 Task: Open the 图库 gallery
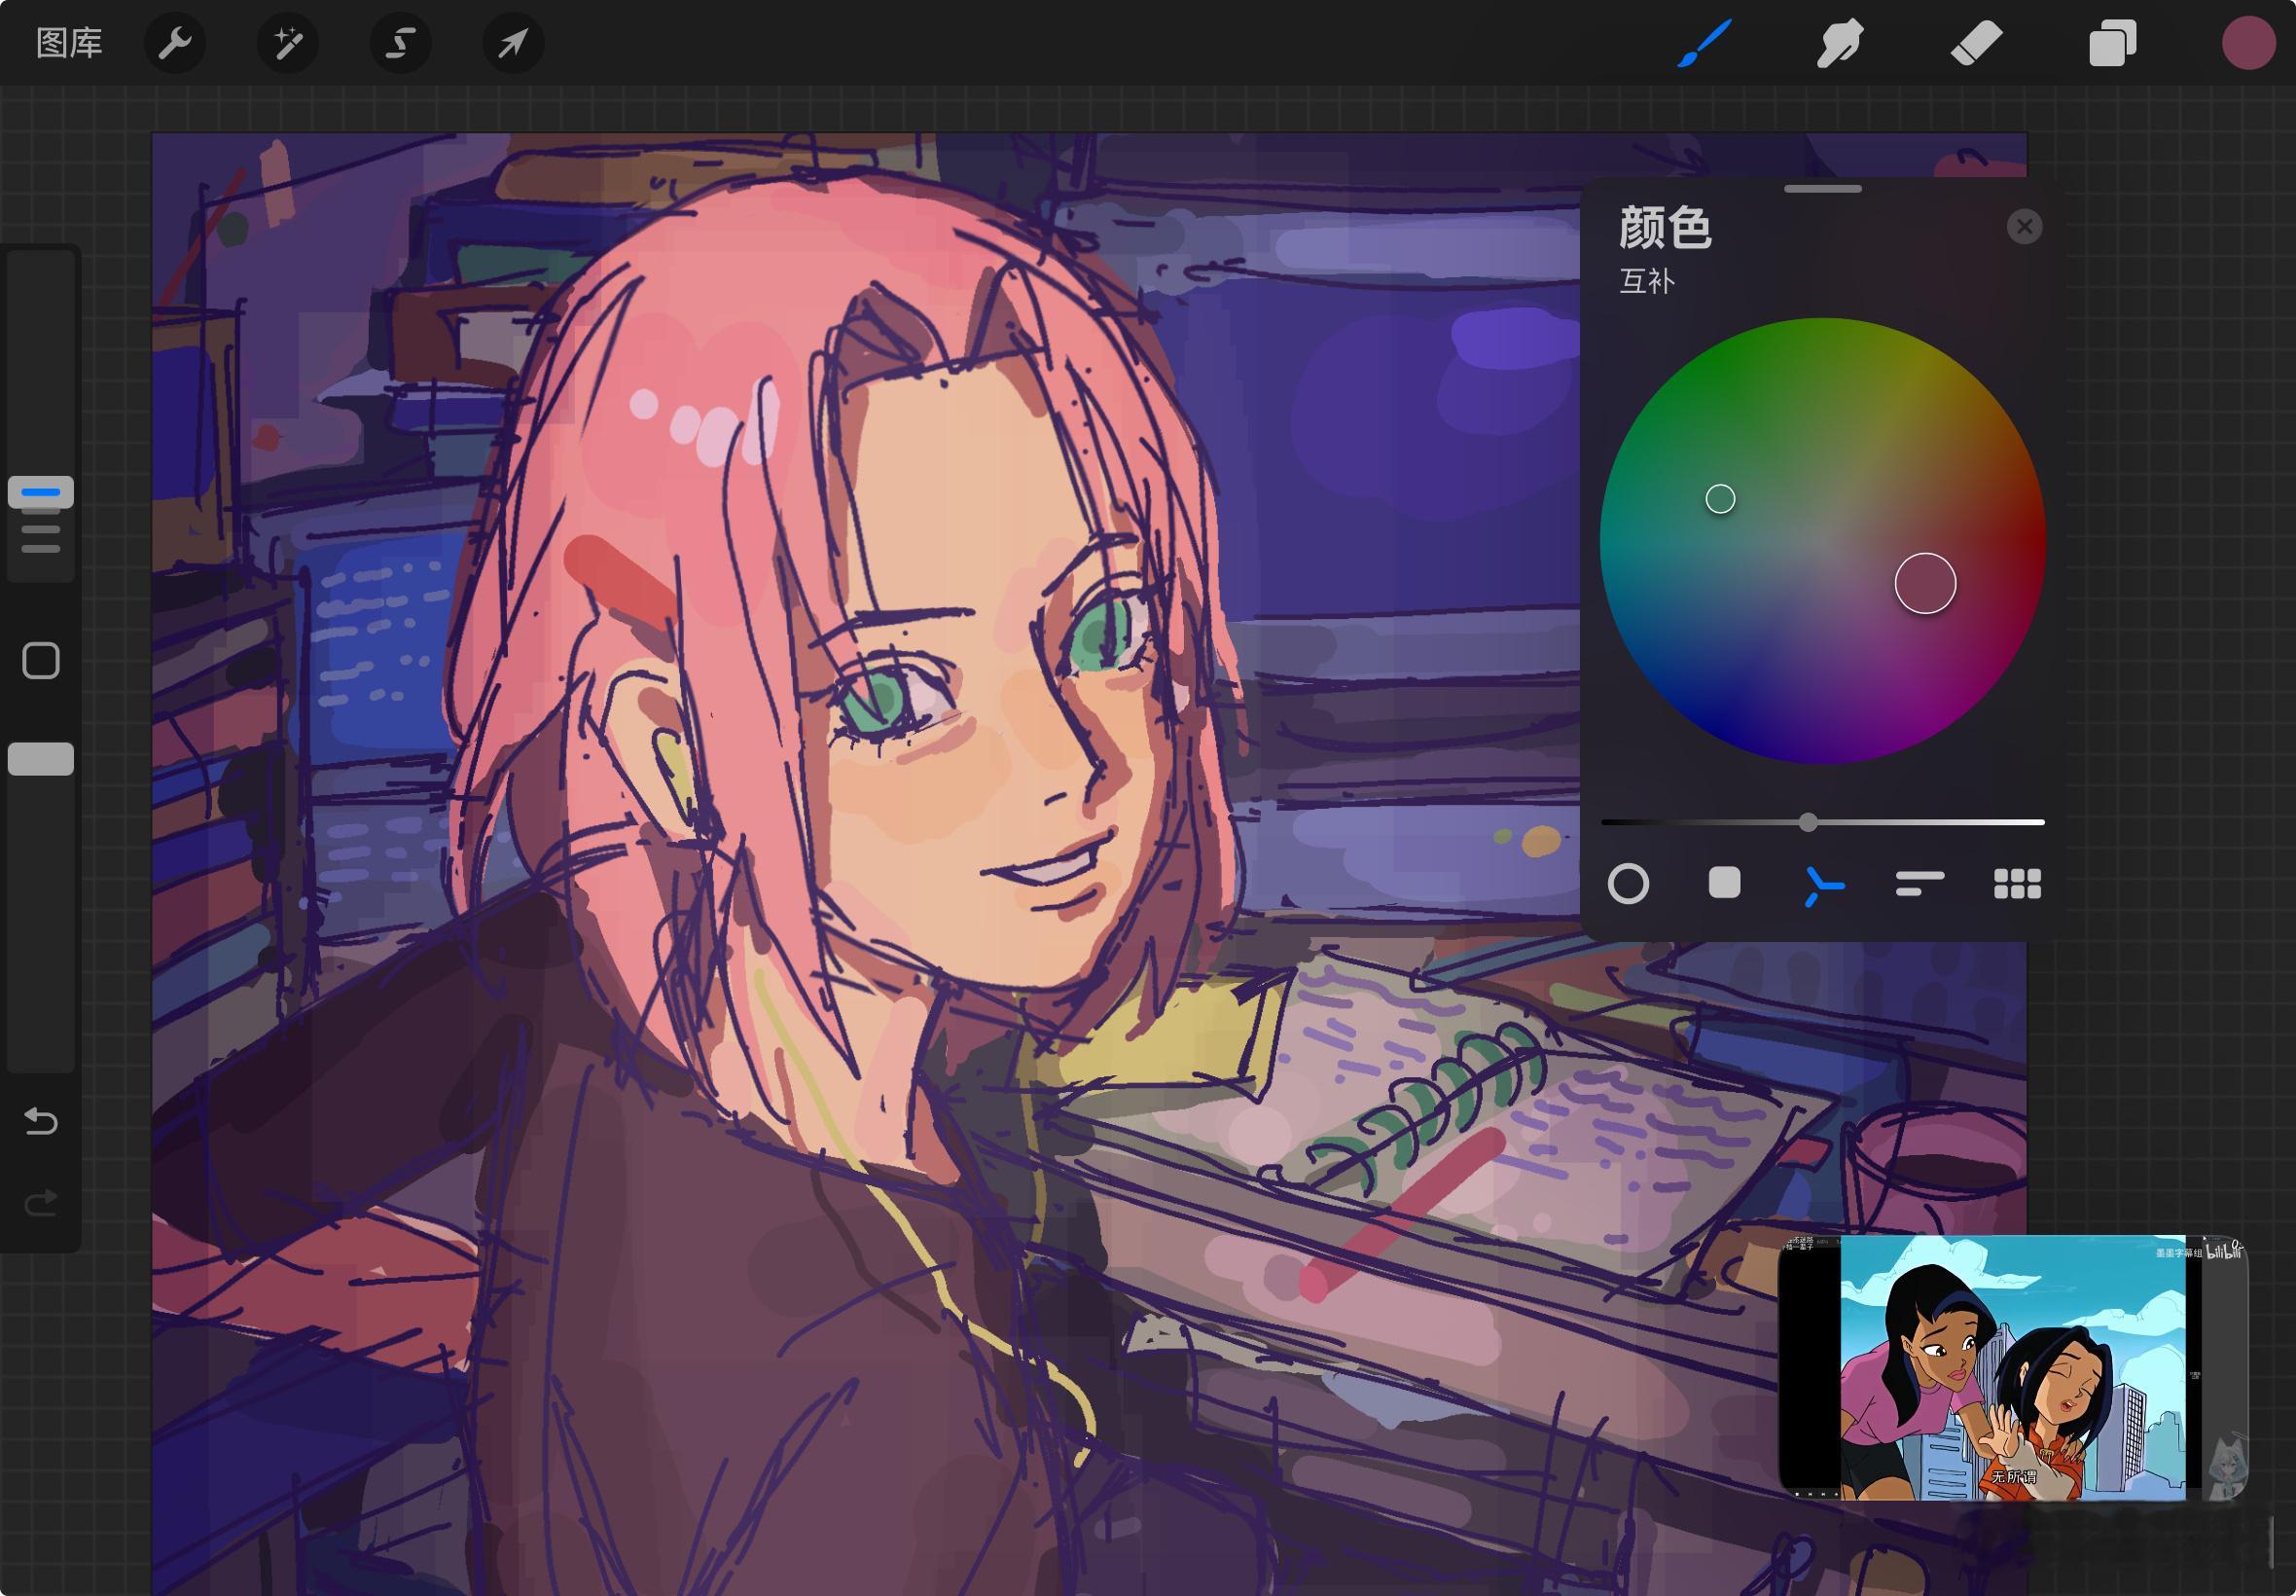pyautogui.click(x=69, y=43)
